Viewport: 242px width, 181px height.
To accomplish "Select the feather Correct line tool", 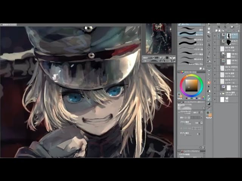I will [209, 108].
